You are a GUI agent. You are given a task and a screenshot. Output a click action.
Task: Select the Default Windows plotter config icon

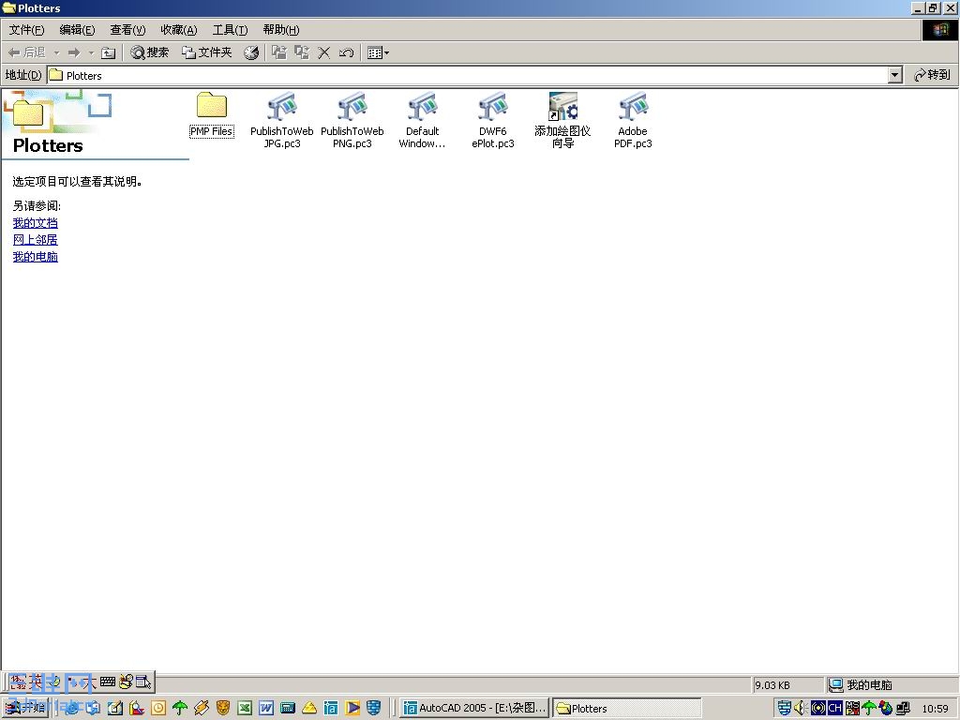point(423,120)
